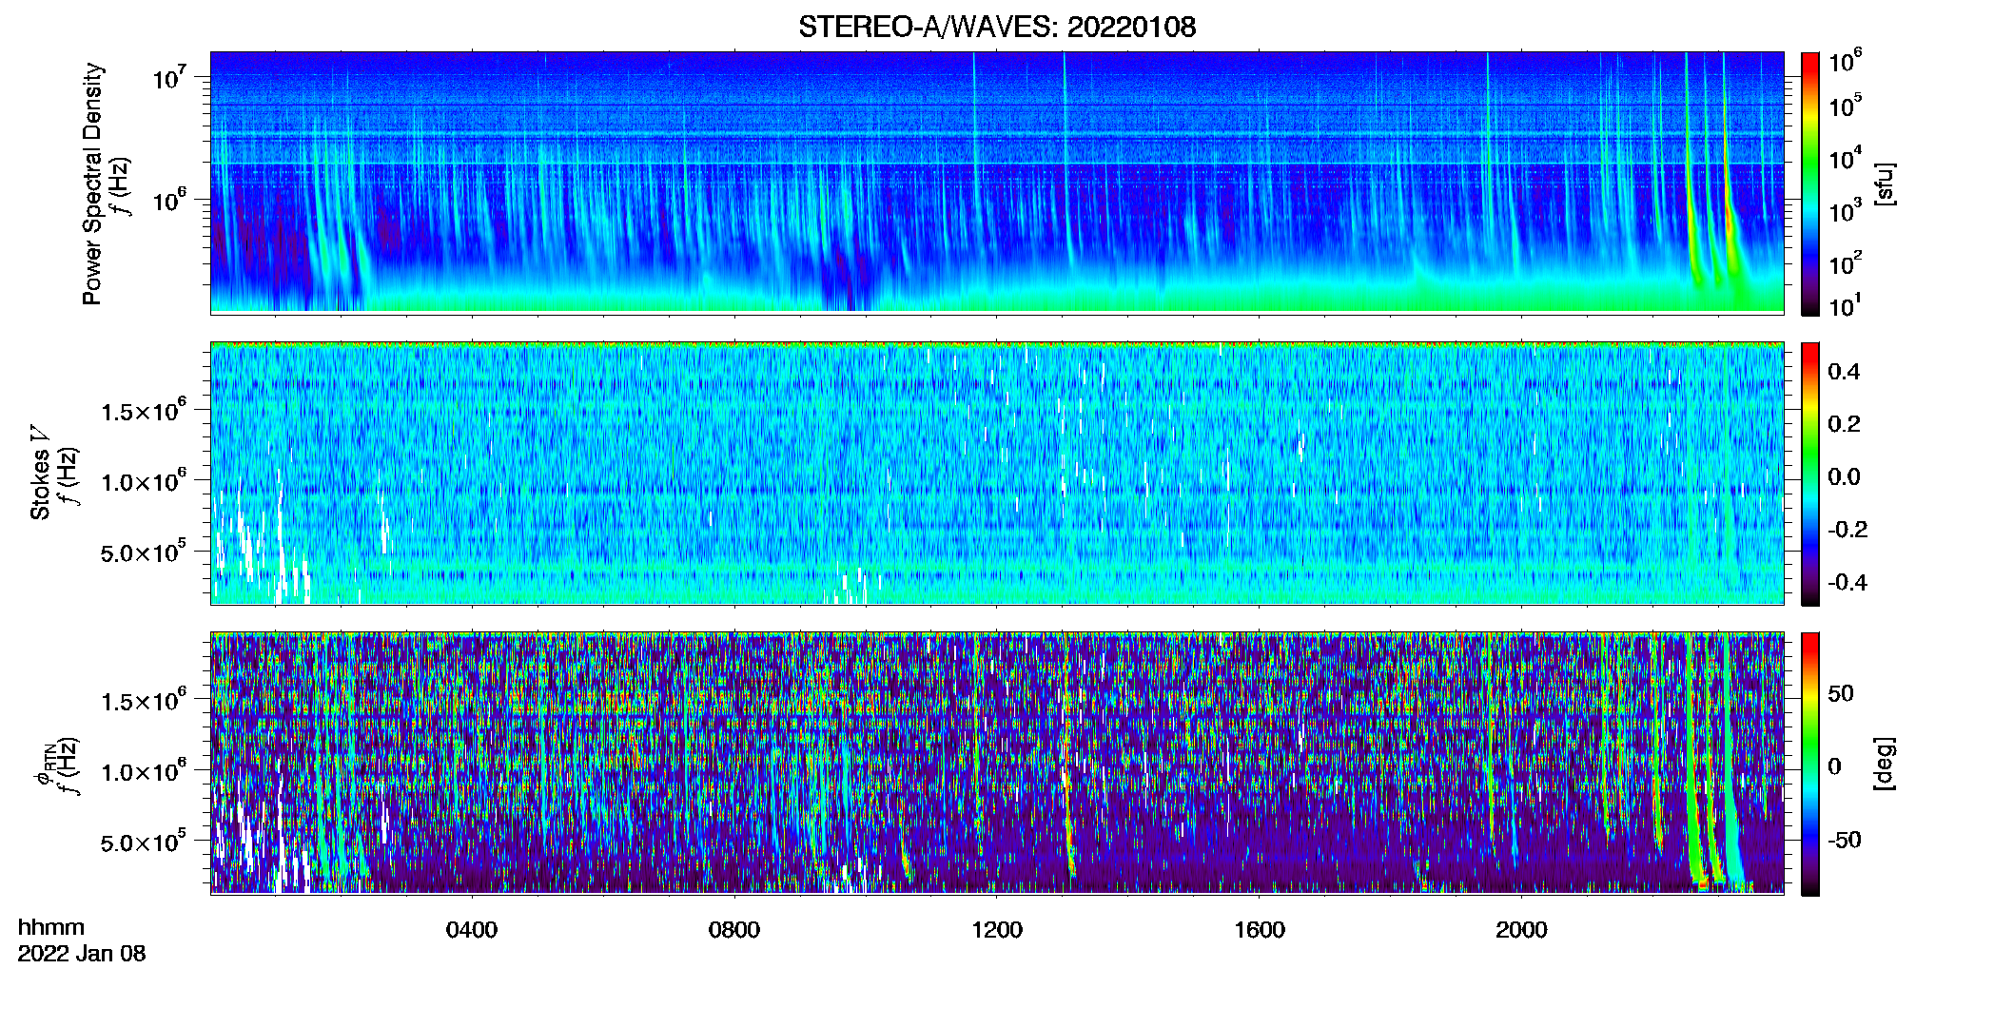
Task: Click the 1.0×10^6 tick in phi RTN panel
Action: coord(145,771)
